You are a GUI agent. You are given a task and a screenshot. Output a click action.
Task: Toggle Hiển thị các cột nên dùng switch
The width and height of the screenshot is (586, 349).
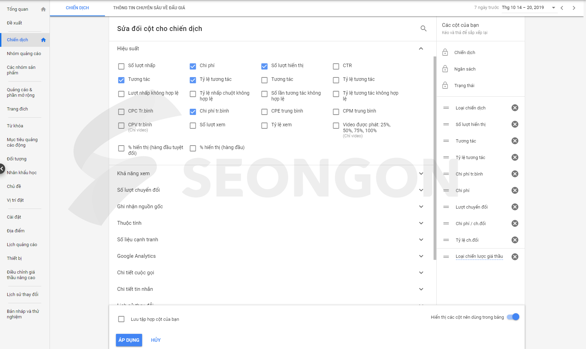click(513, 317)
